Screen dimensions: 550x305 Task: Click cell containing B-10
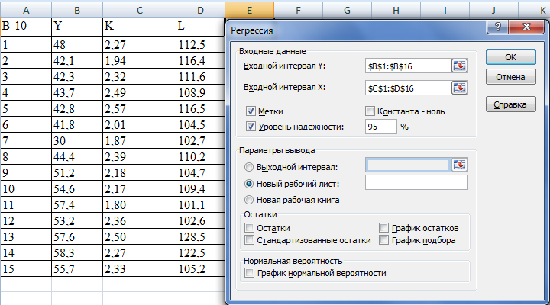tap(26, 27)
